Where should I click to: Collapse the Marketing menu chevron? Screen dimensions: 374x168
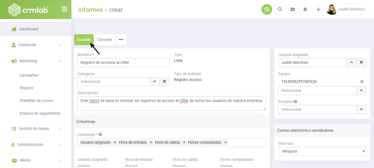click(x=59, y=61)
